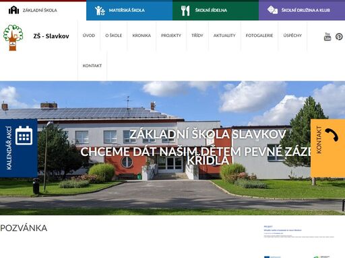
Task: Open the Pinterest icon
Action: [x=339, y=36]
